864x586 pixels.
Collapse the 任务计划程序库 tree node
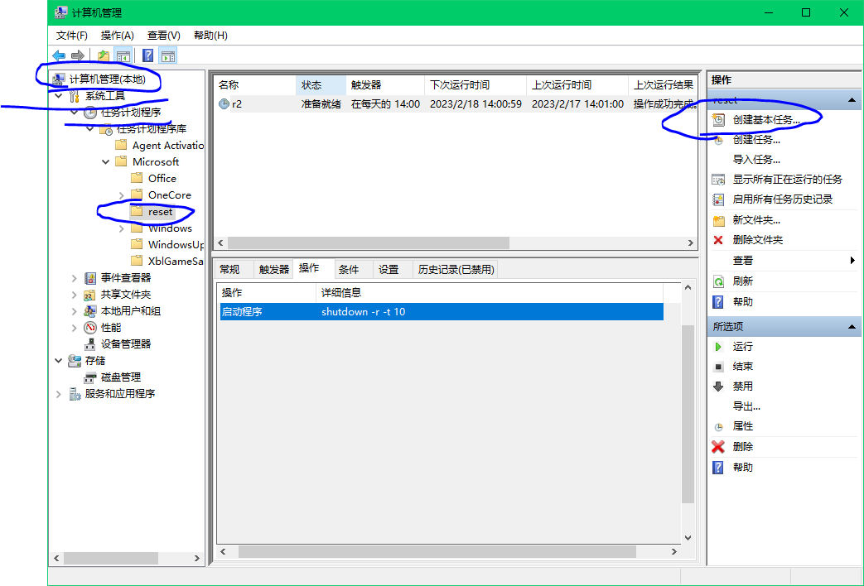coord(90,129)
